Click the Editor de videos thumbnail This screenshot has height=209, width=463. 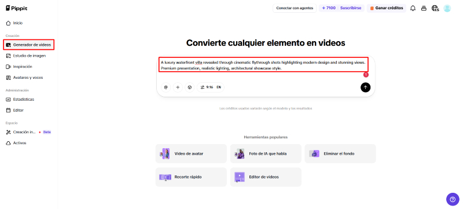(240, 177)
